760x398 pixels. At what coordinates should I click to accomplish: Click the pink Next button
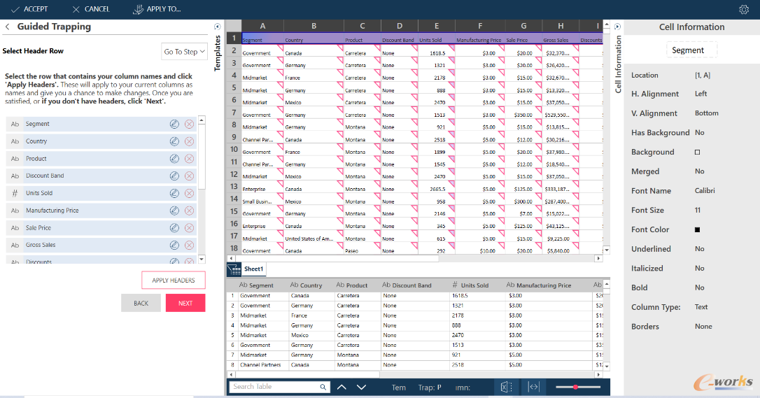[x=185, y=303]
